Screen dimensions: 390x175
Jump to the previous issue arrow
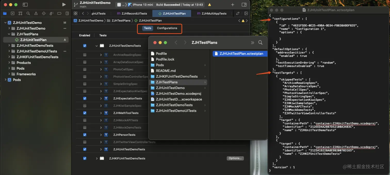point(239,21)
